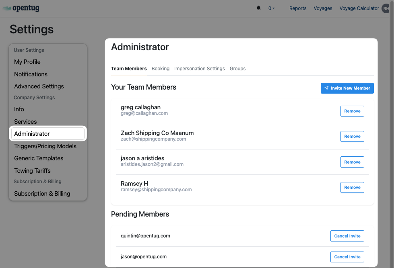Image resolution: width=394 pixels, height=268 pixels.
Task: Click Invite New Member button
Action: click(347, 88)
